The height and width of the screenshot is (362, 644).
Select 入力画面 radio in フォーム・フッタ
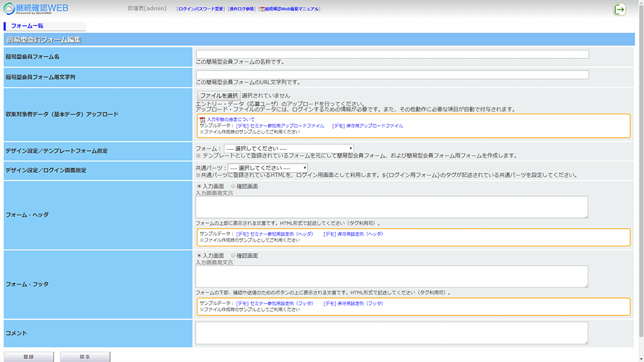pyautogui.click(x=199, y=256)
